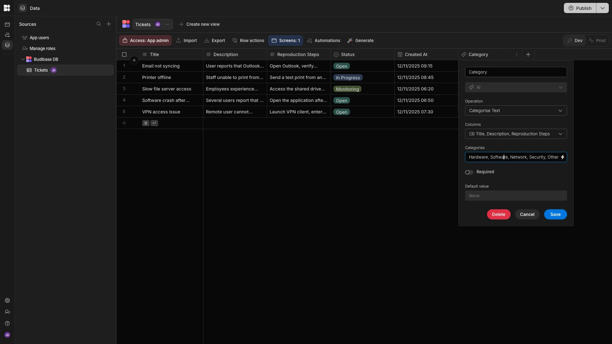Image resolution: width=612 pixels, height=344 pixels.
Task: Expand the Columns dropdown listing Title and Description
Action: 516,134
